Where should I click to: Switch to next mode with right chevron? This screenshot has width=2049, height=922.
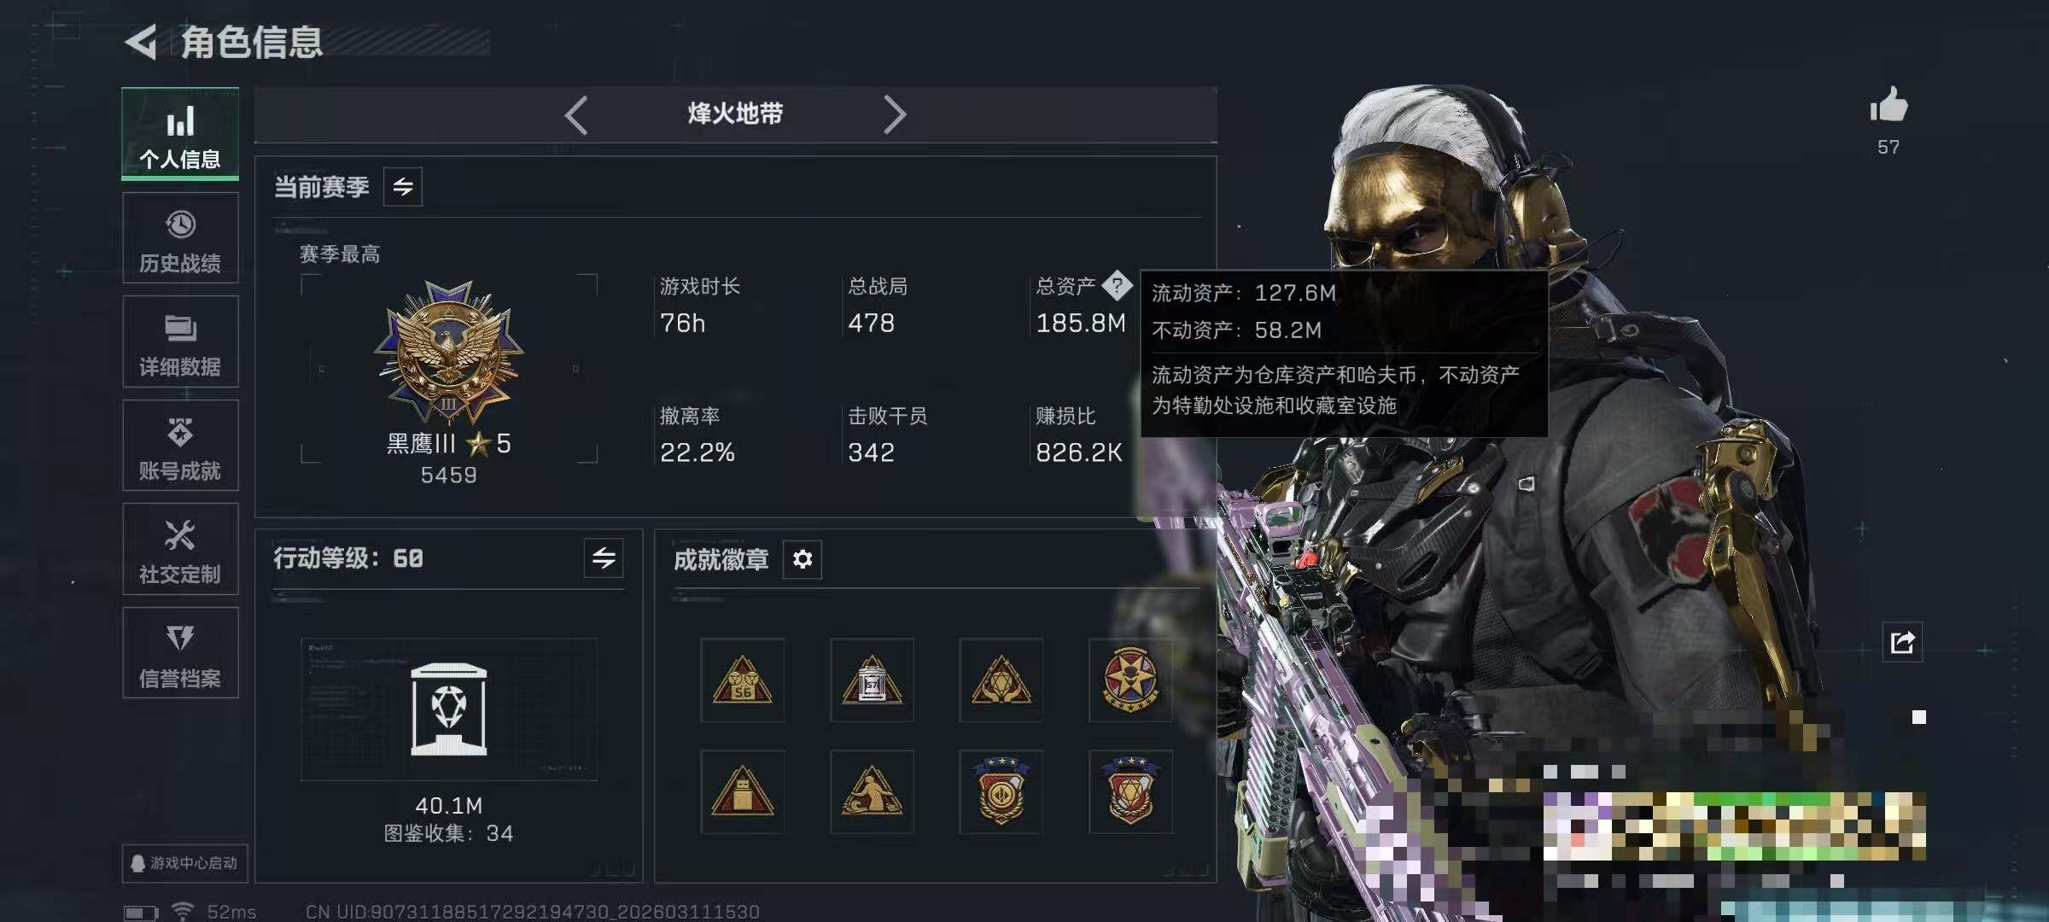click(894, 114)
